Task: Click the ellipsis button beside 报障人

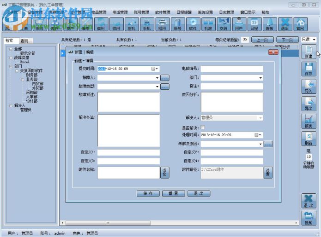Action: pos(165,78)
